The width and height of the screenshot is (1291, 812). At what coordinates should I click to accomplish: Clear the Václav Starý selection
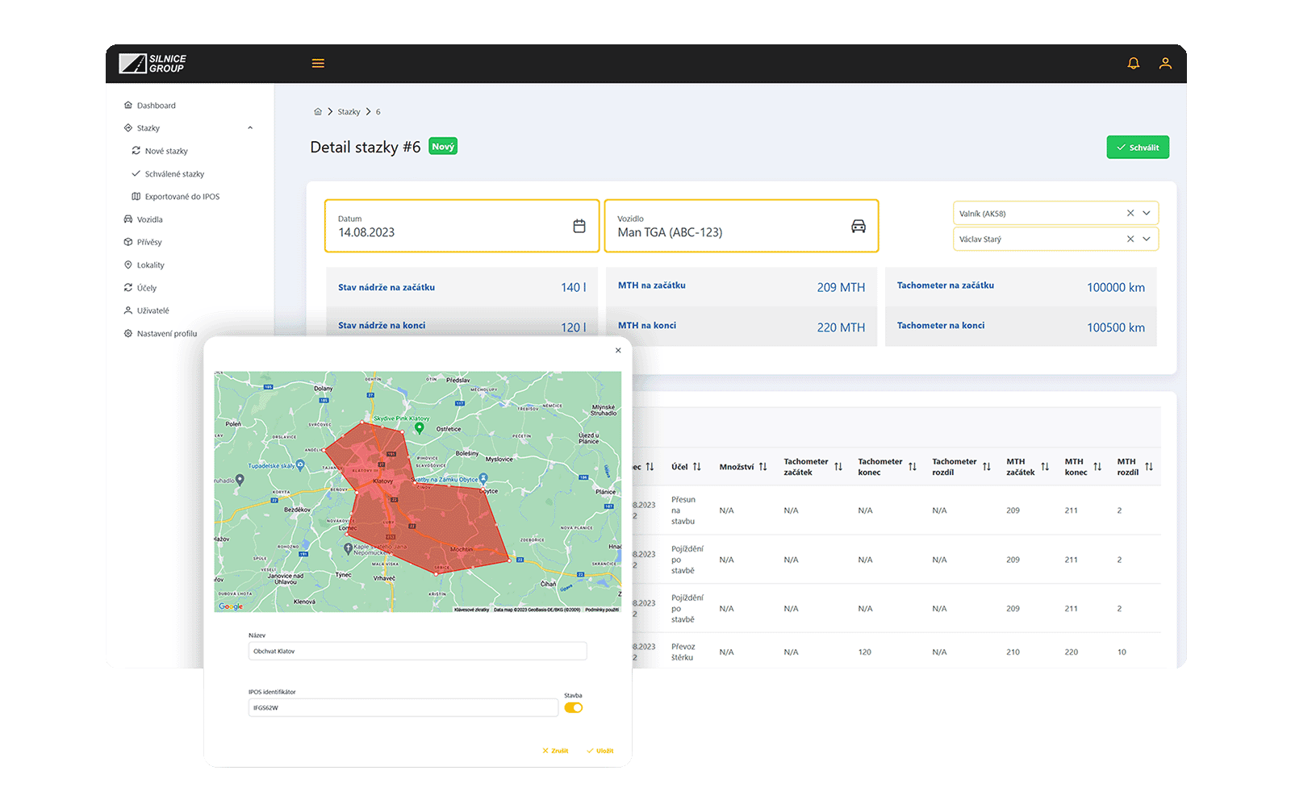click(1130, 239)
